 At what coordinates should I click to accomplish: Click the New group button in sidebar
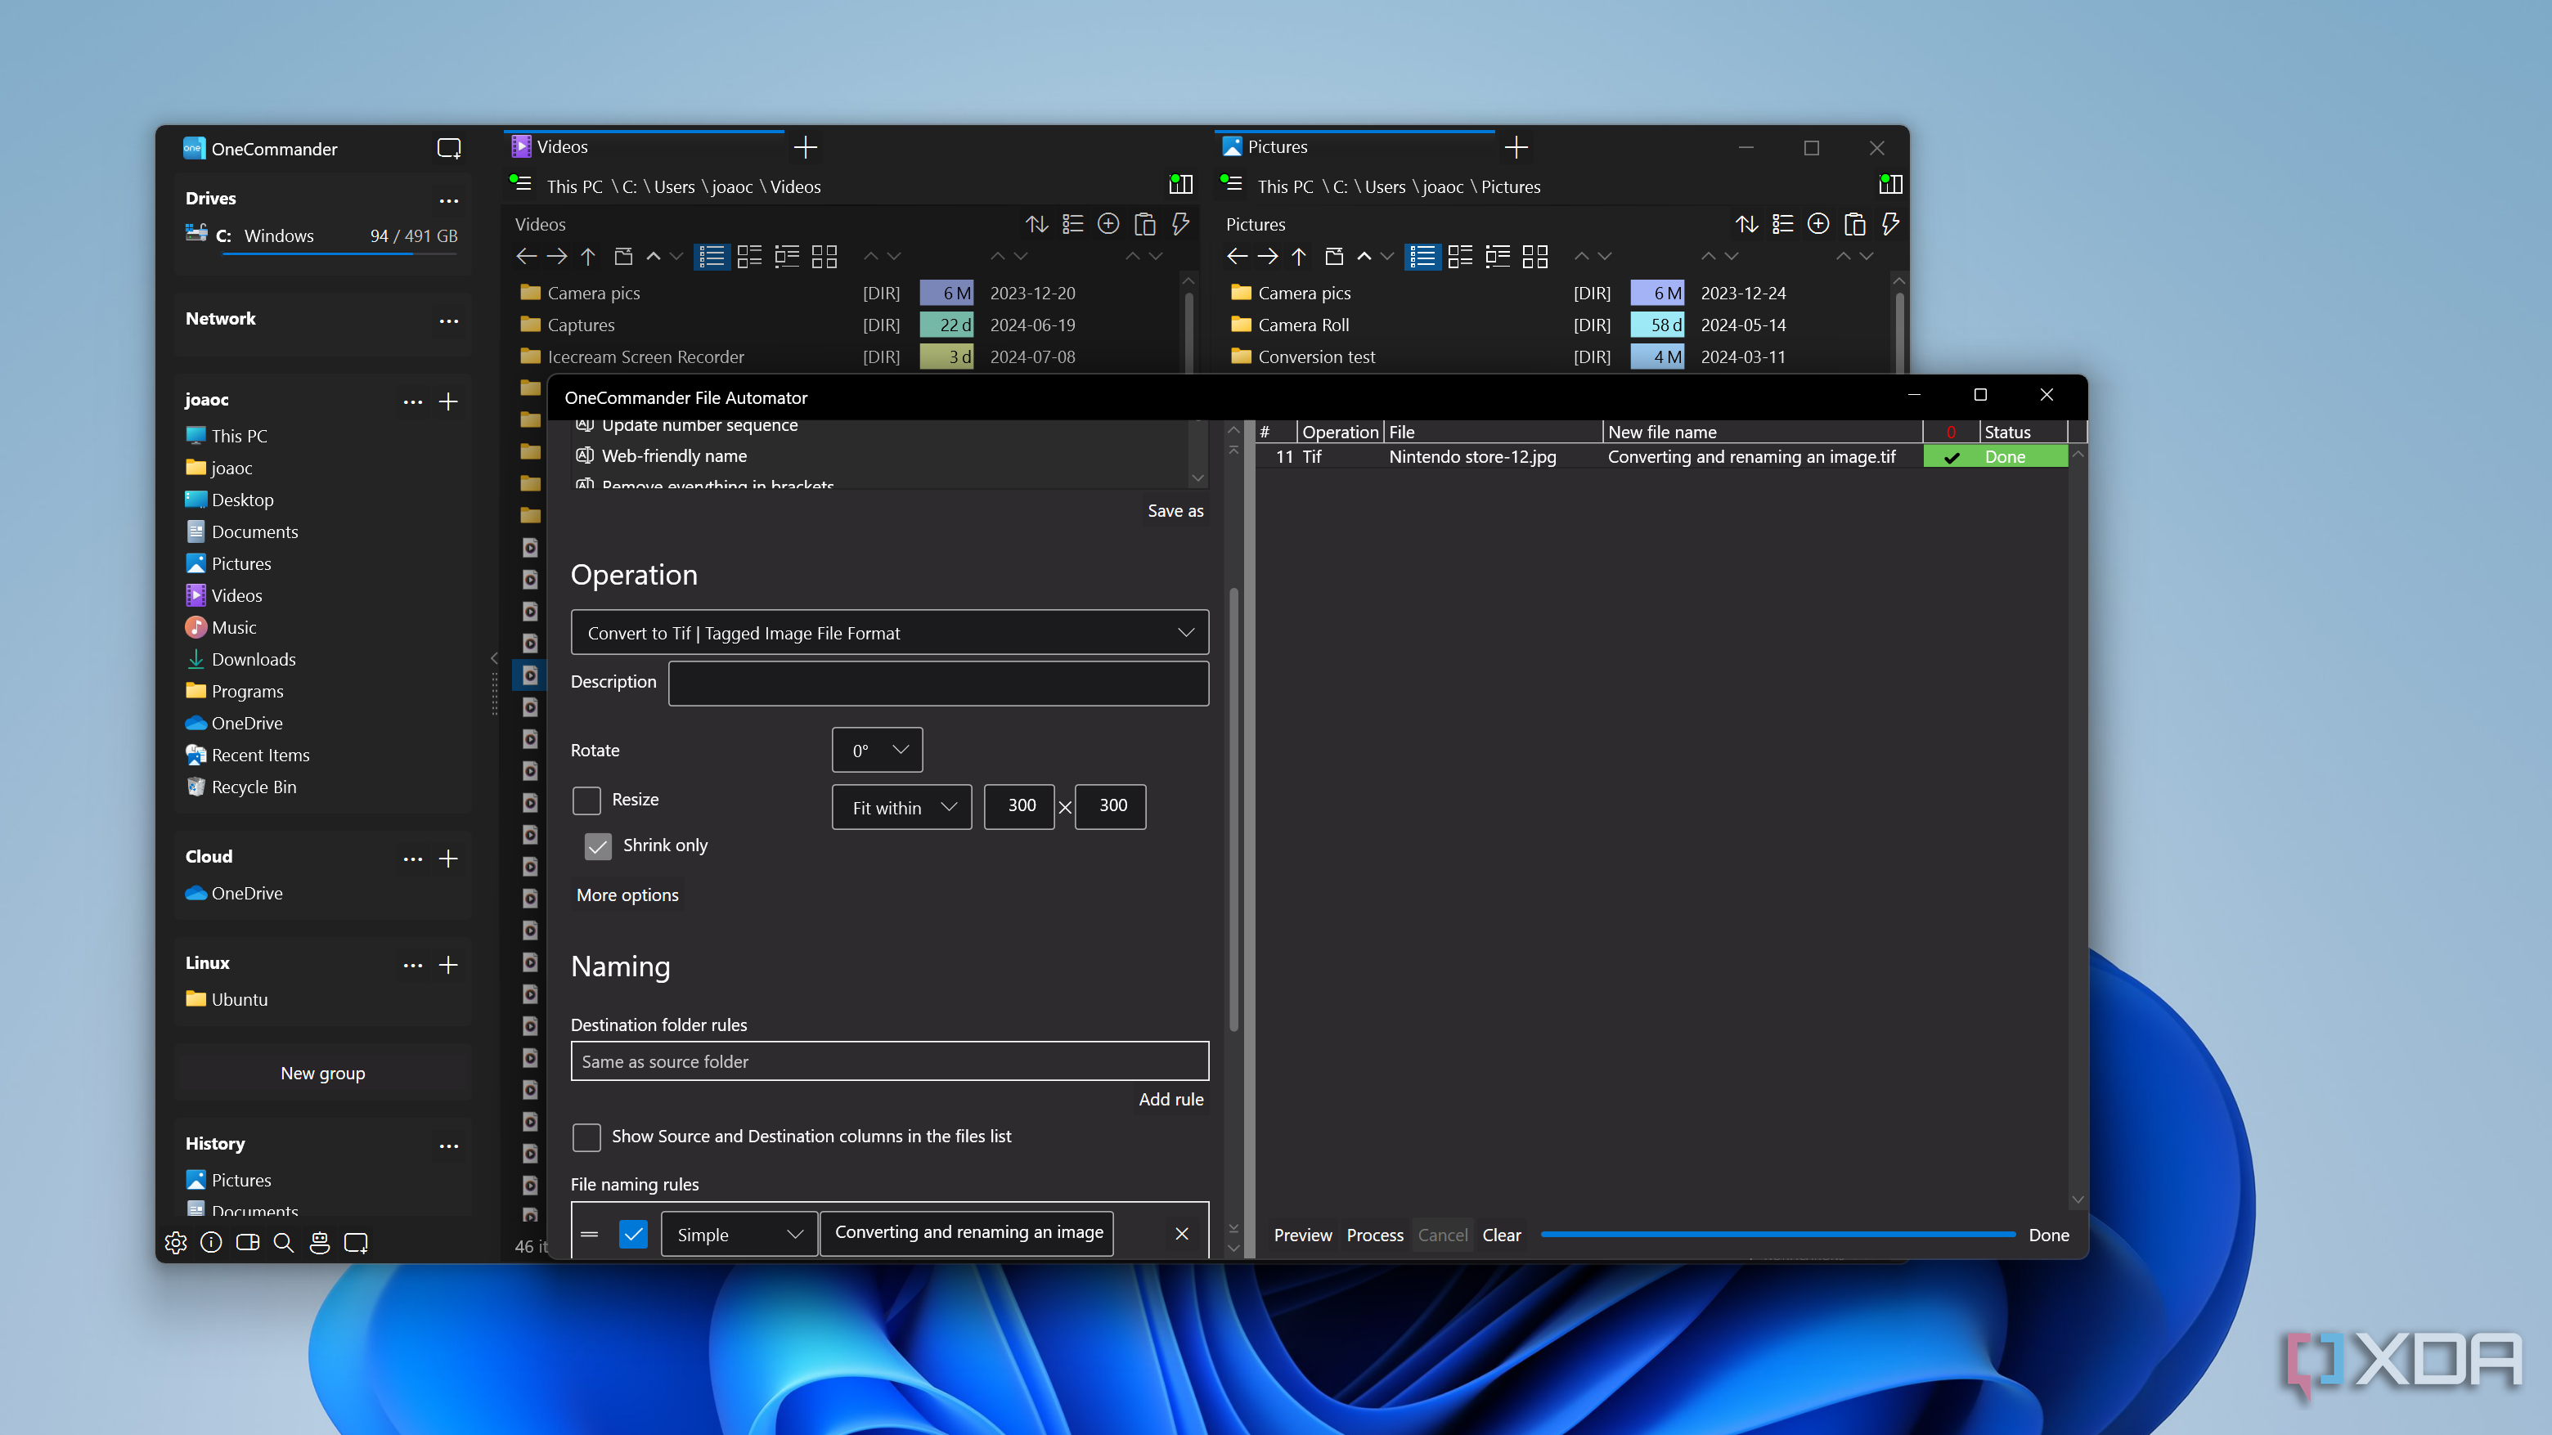tap(323, 1074)
